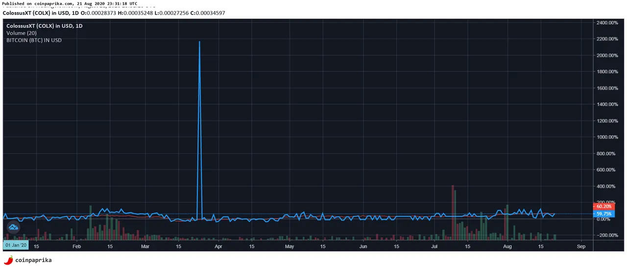
Task: Click the 01 Jan '20 date marker
Action: [16, 244]
